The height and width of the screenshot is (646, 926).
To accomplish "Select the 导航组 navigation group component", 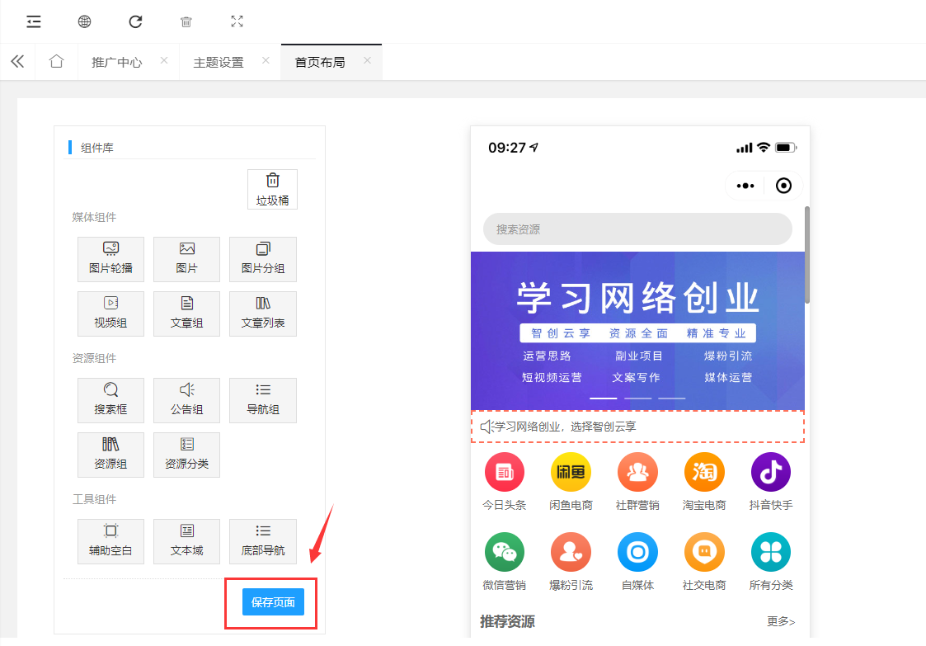I will [263, 400].
